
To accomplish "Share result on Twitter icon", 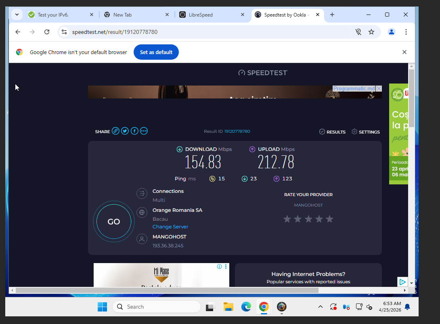I will coord(125,131).
